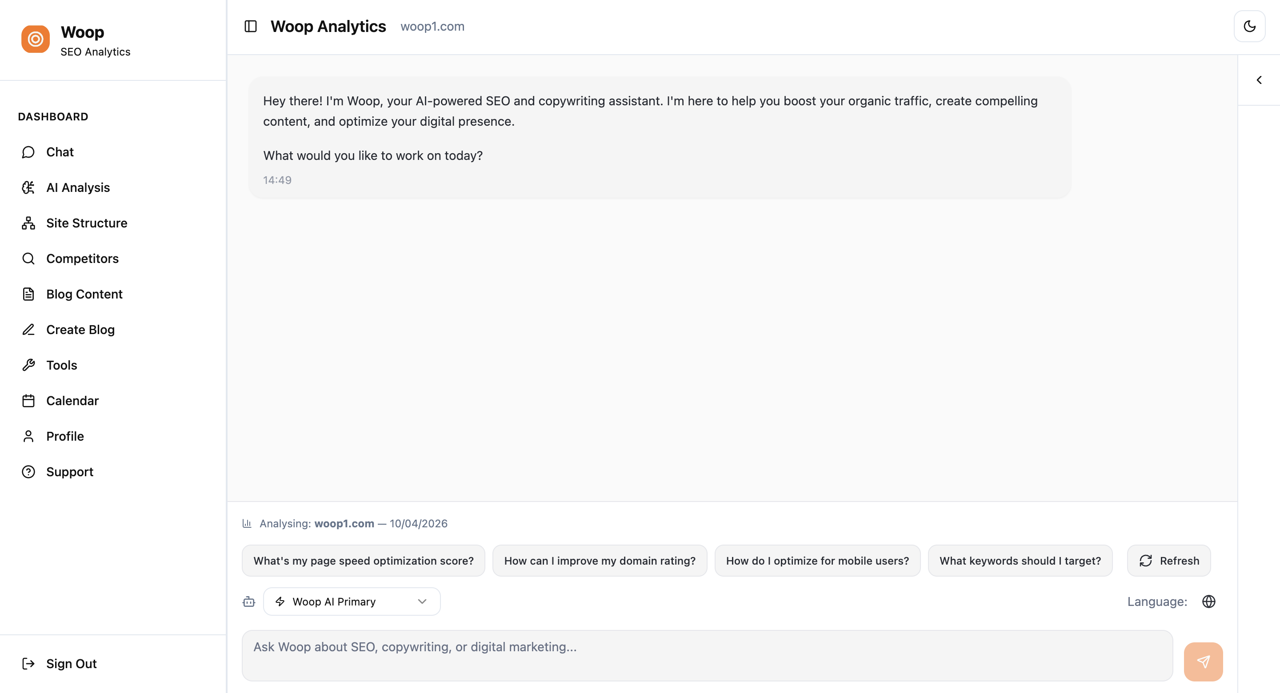Open the Site Structure section

[87, 223]
